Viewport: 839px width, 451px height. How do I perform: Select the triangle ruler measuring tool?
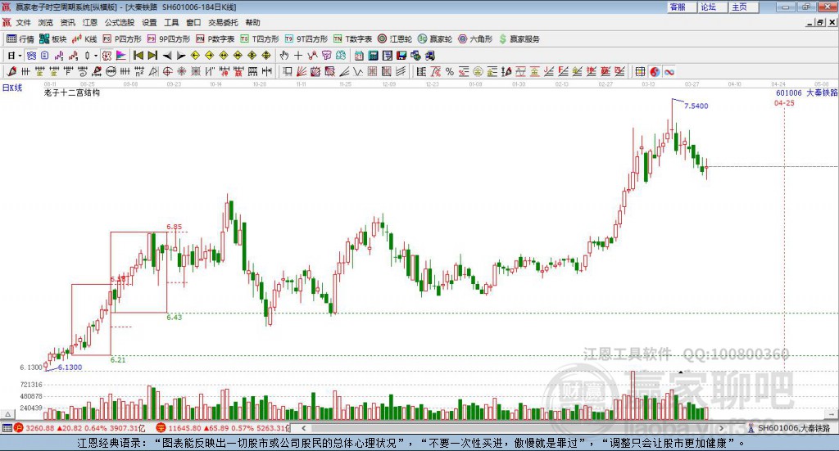153,71
